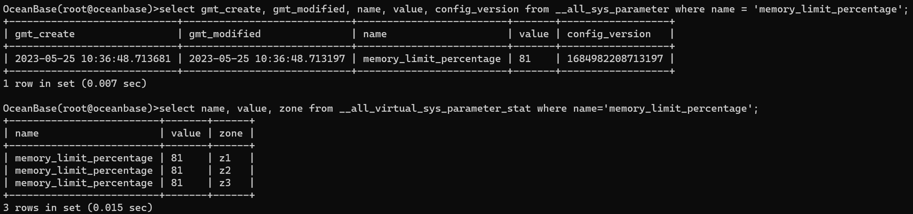Click zone z2 in the second table
The width and height of the screenshot is (913, 214).
pos(225,171)
